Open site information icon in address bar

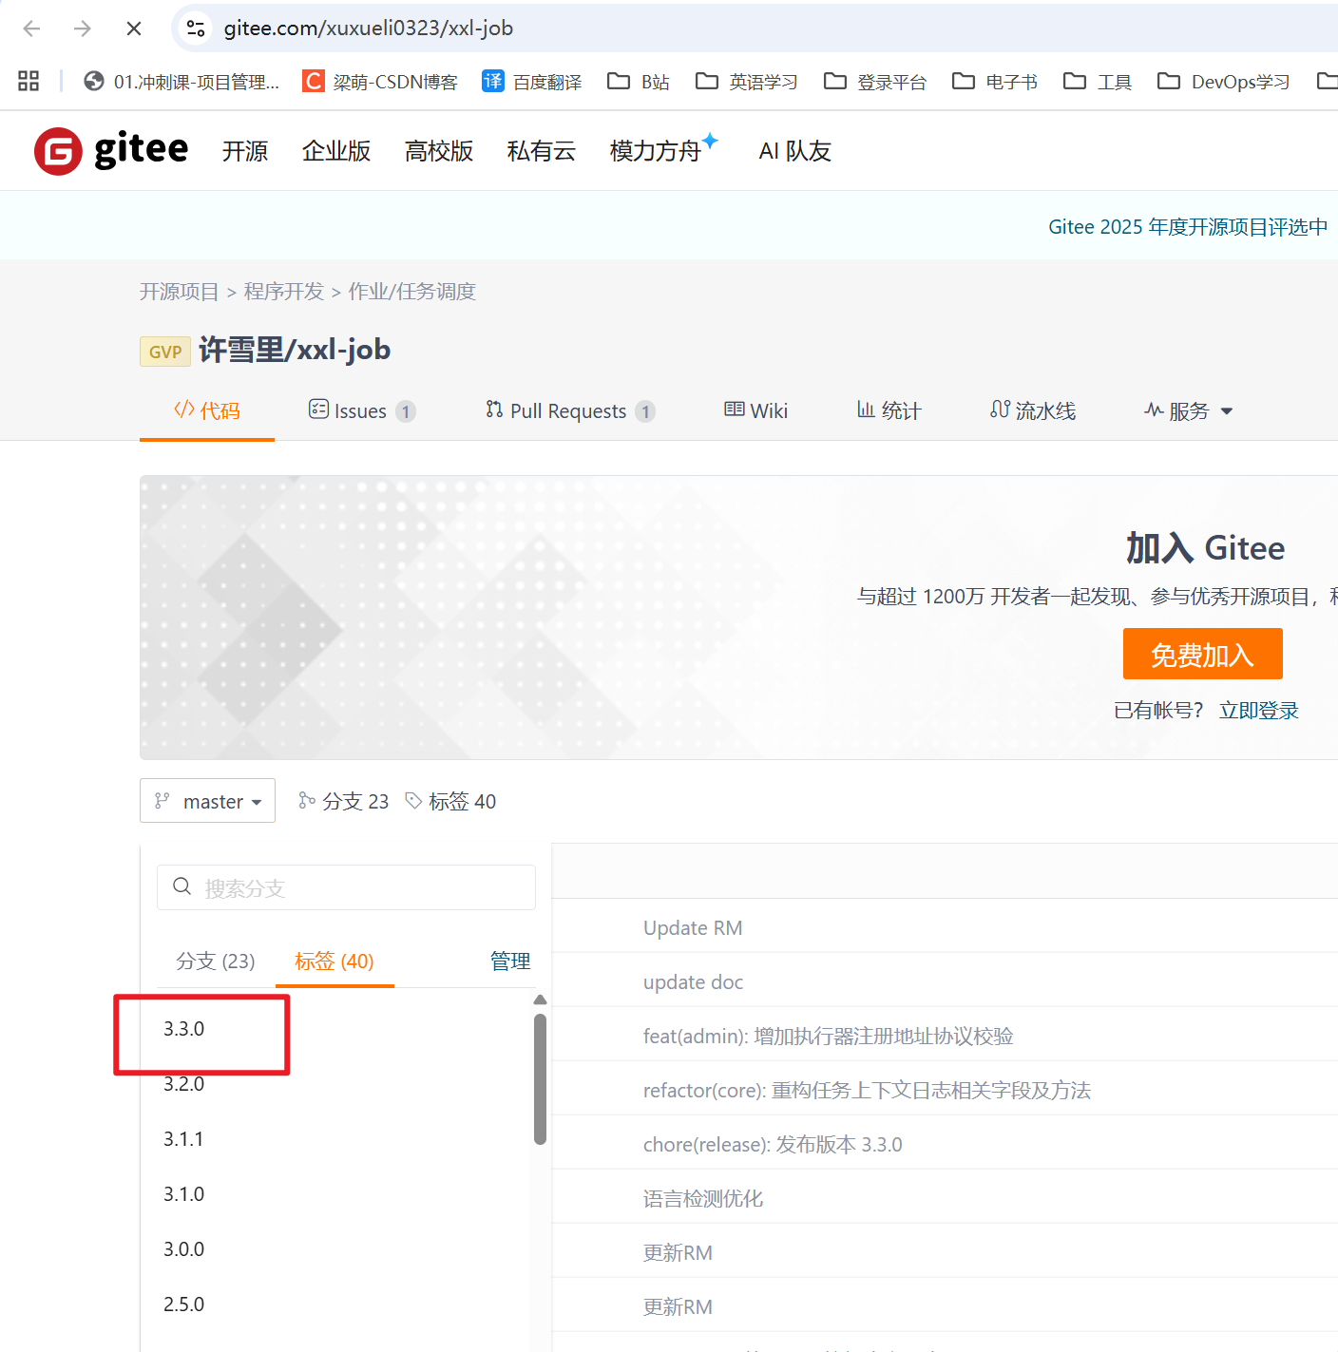(196, 29)
